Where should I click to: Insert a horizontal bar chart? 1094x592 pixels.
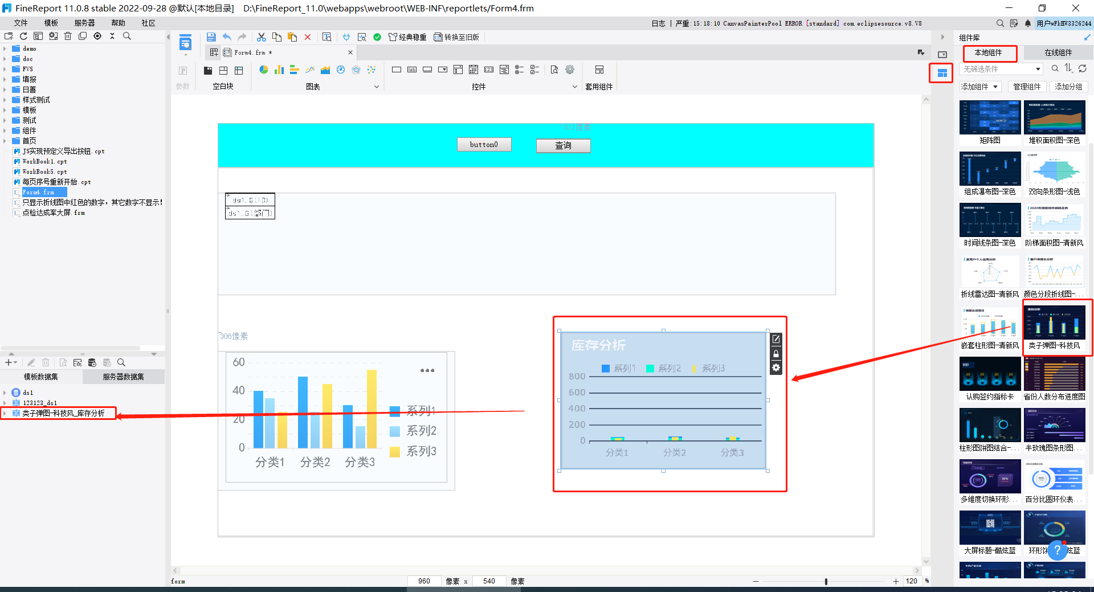(x=295, y=70)
